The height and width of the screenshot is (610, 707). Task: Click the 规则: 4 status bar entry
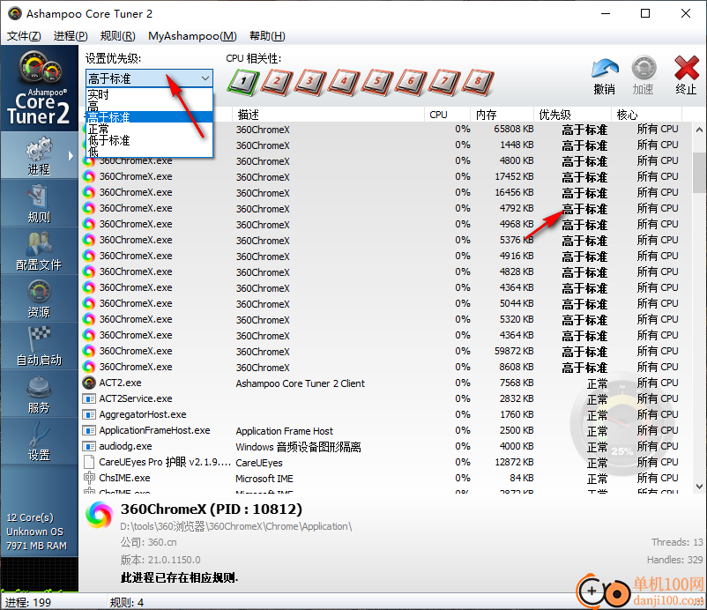(x=127, y=602)
